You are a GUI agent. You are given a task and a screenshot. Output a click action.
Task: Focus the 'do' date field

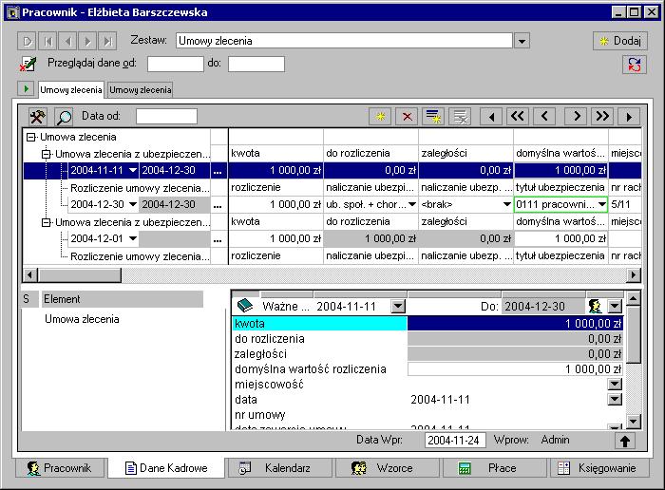256,64
